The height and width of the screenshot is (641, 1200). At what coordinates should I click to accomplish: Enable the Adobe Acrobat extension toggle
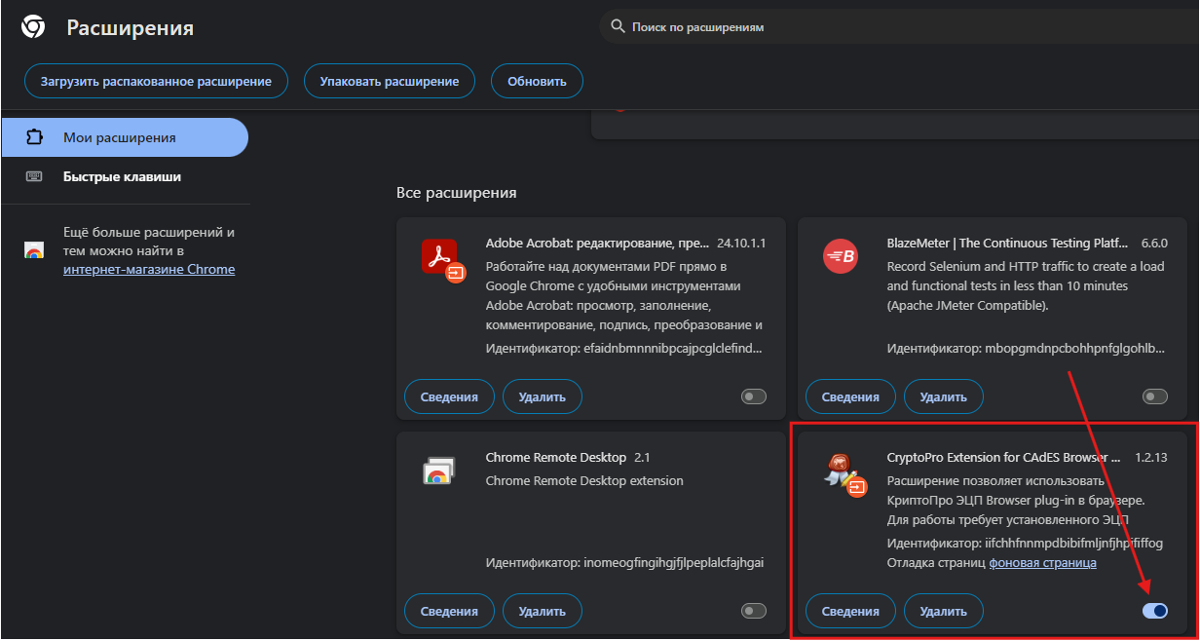pyautogui.click(x=754, y=396)
